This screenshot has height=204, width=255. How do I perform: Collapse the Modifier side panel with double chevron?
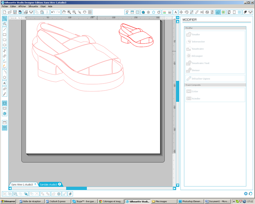pos(178,18)
